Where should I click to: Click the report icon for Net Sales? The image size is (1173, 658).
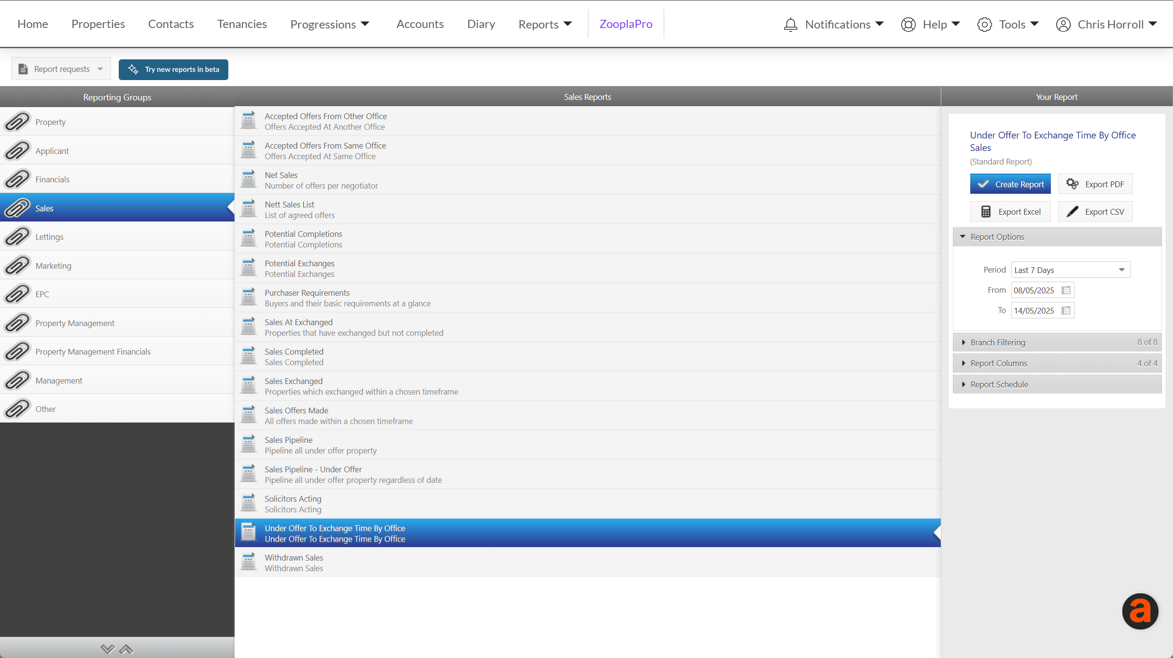tap(249, 179)
